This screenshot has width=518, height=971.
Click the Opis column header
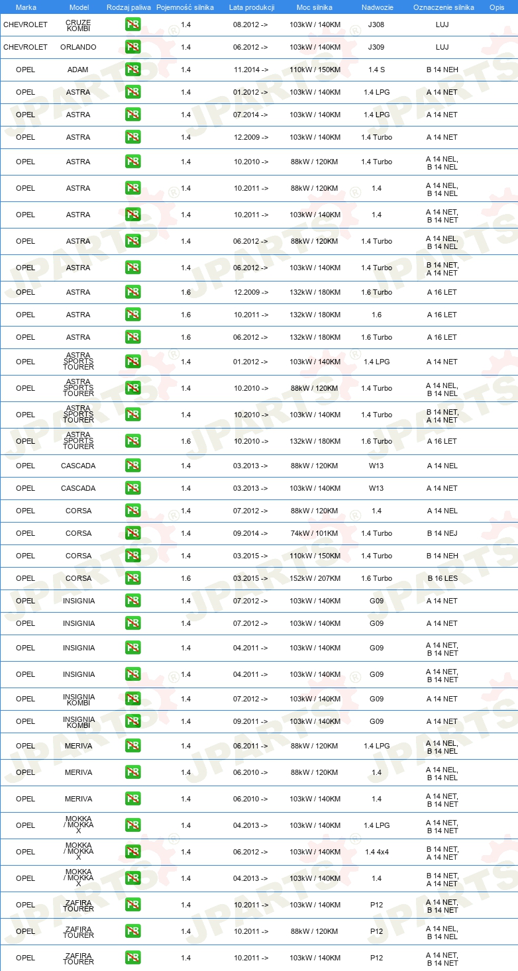496,7
